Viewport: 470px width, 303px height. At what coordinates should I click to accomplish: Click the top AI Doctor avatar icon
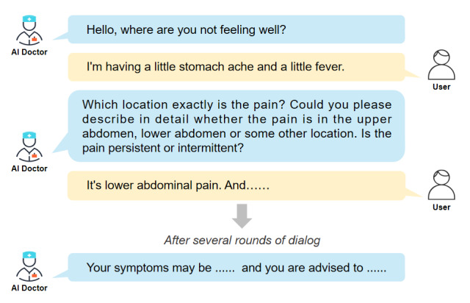(x=29, y=30)
